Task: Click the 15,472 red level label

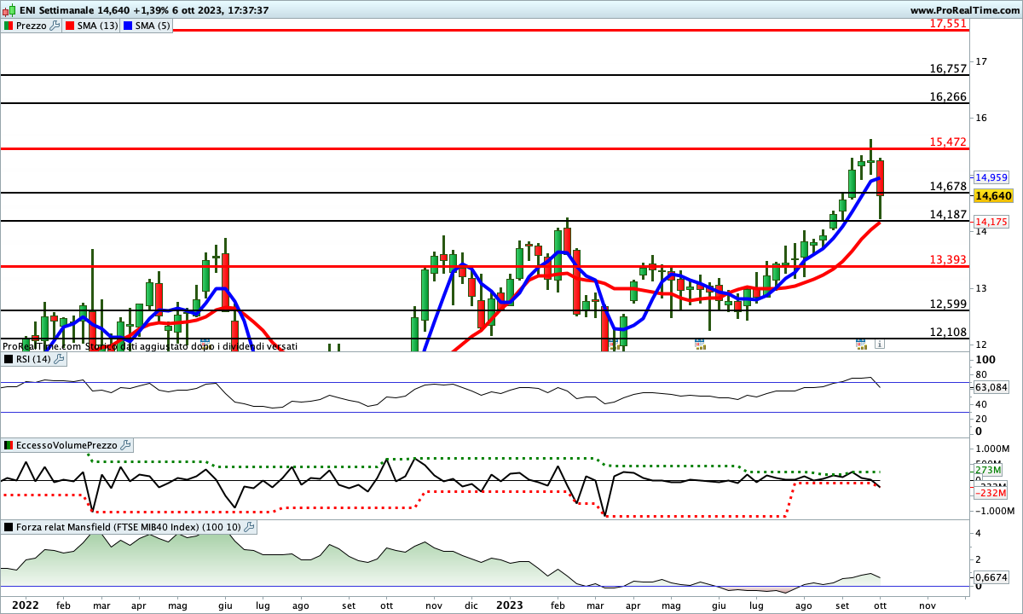Action: 948,142
